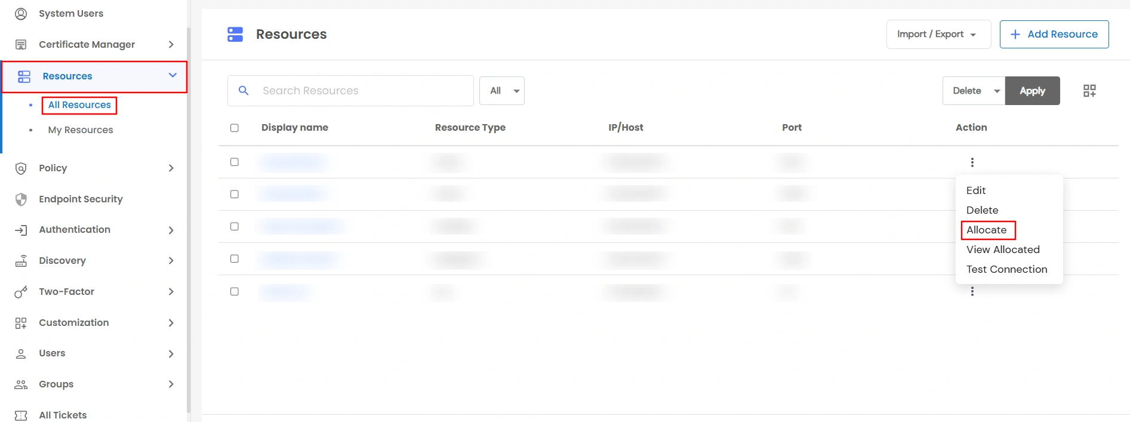The height and width of the screenshot is (422, 1130).
Task: Click the Add Resource button
Action: [1054, 35]
